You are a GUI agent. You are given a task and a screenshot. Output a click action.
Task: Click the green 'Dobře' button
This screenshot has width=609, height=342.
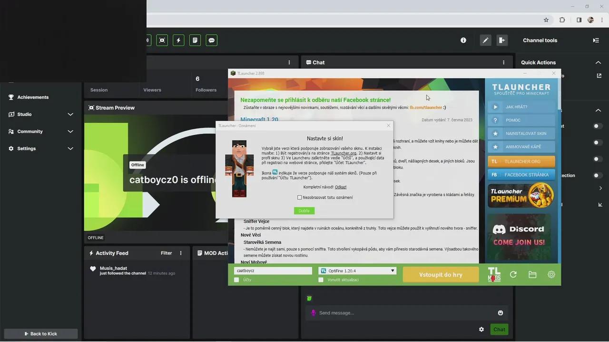coord(304,211)
